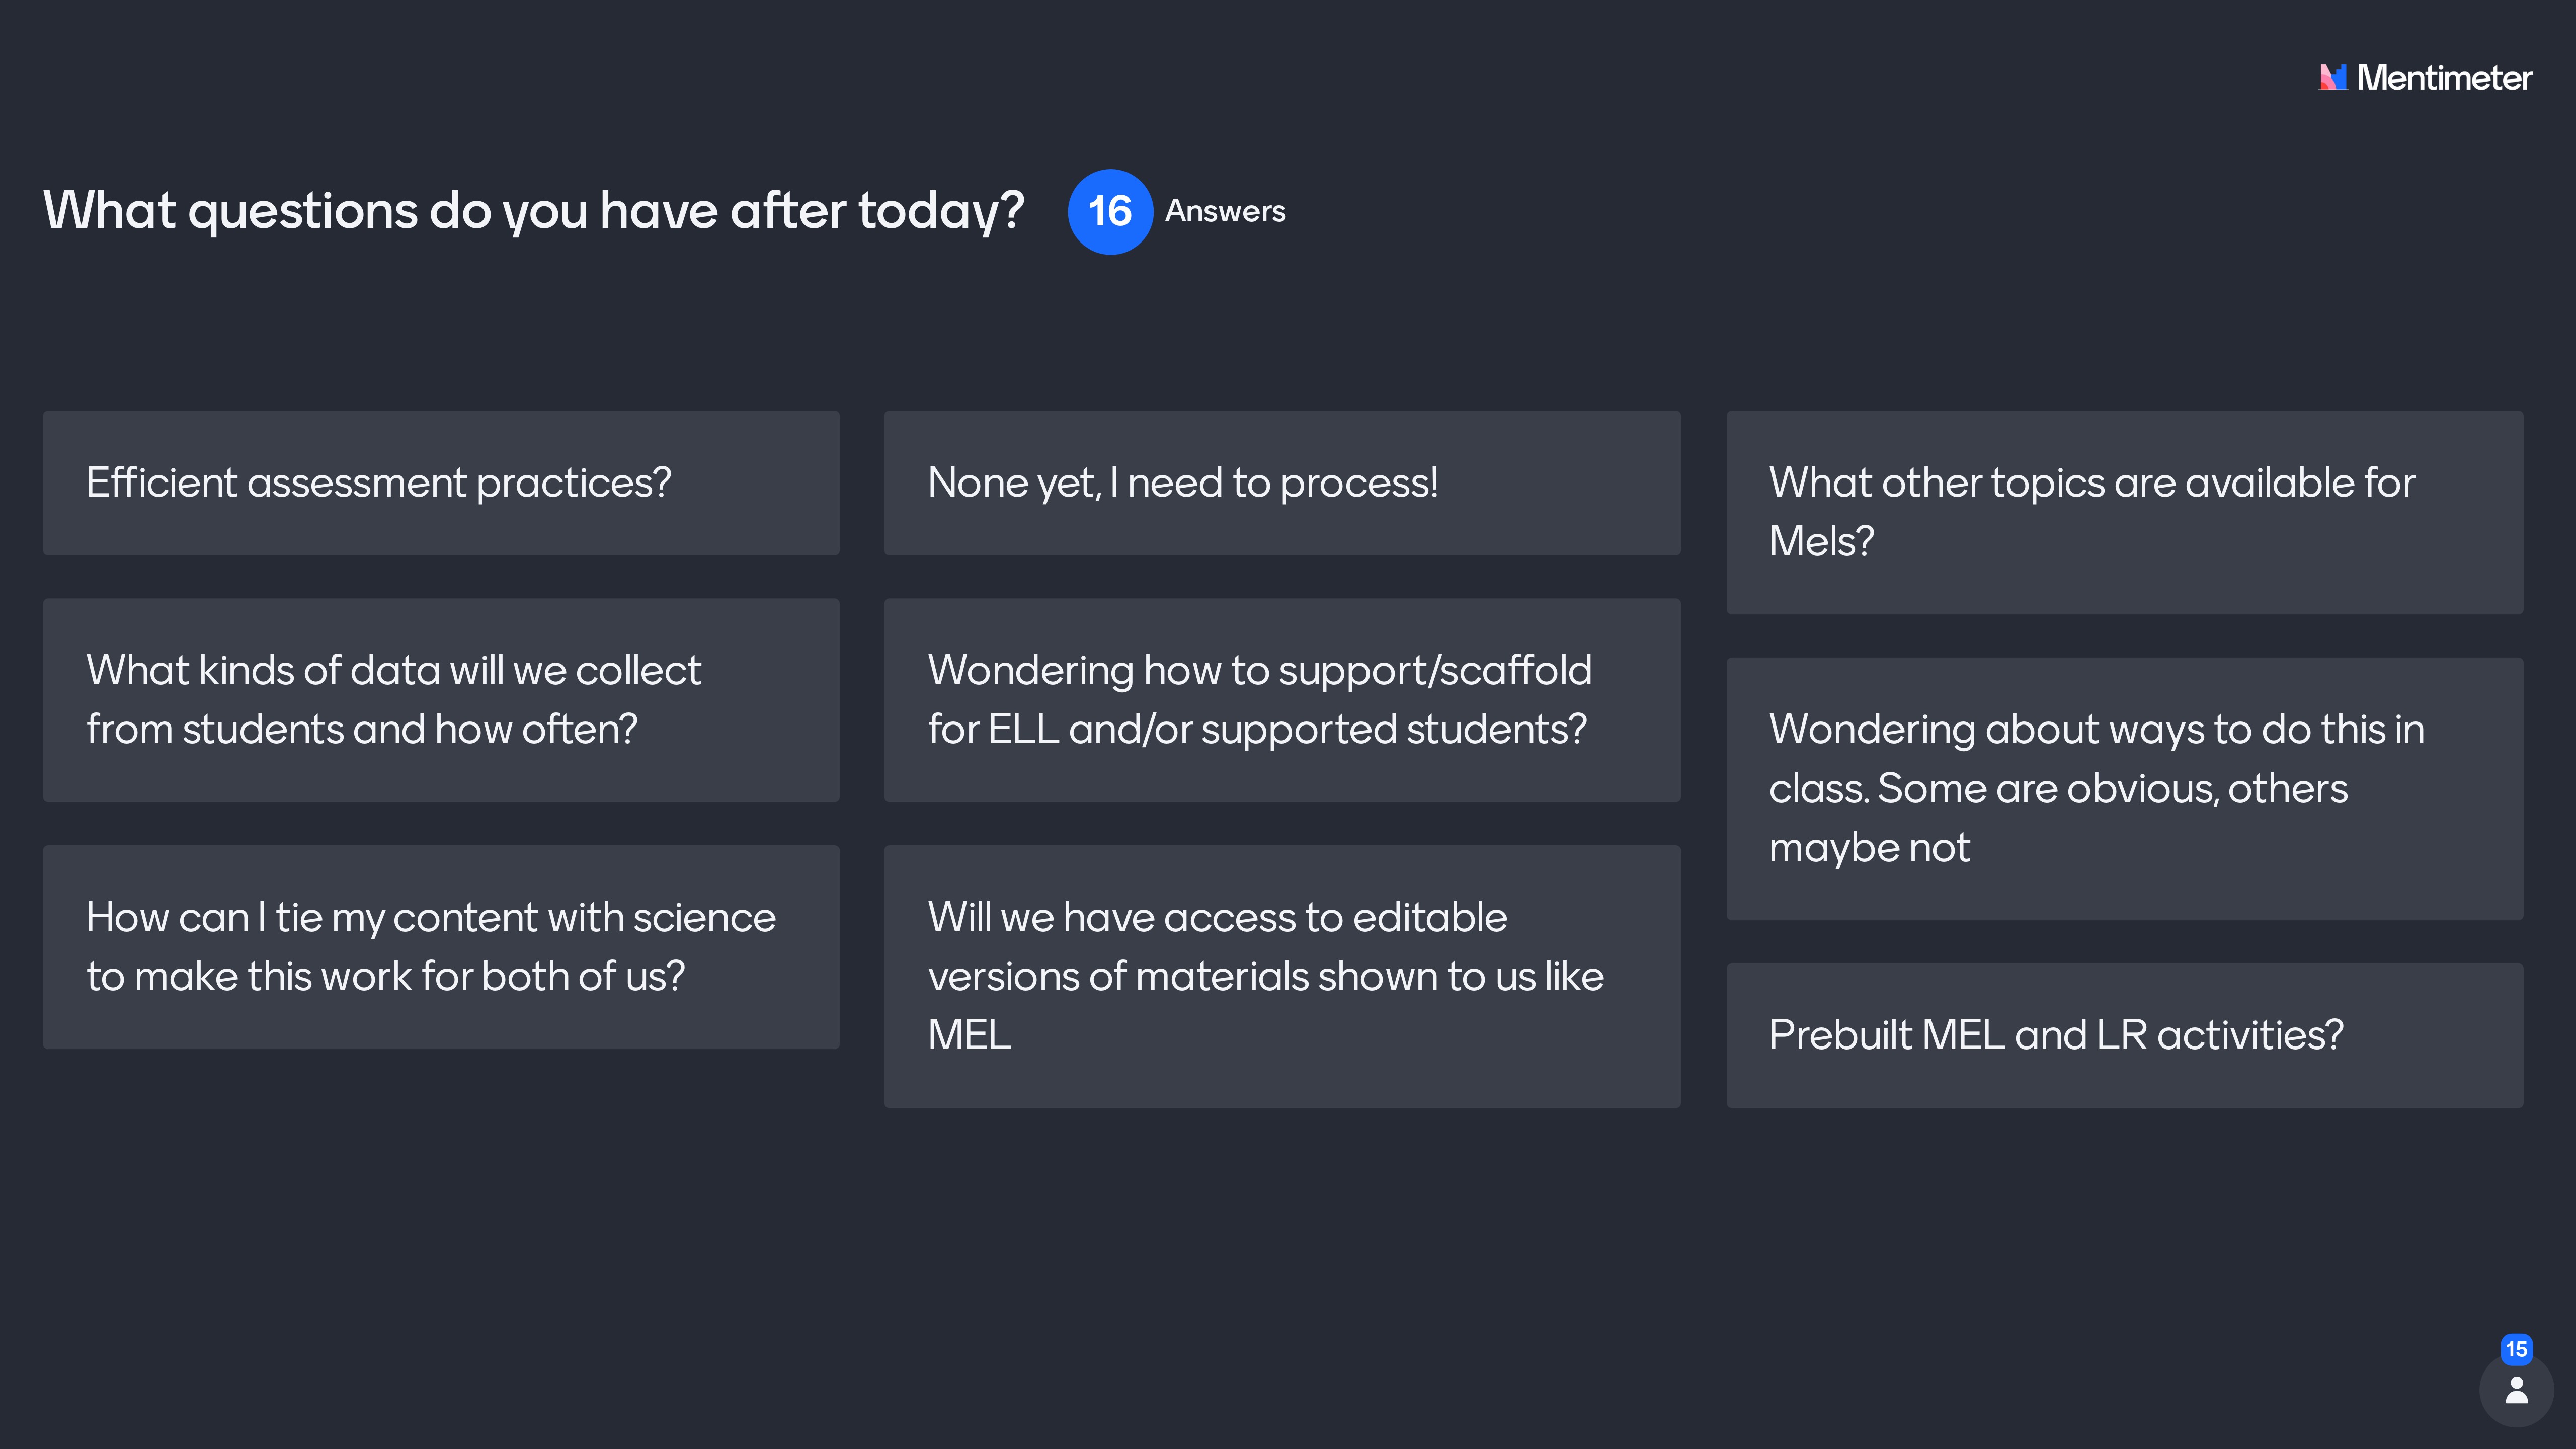2576x1449 pixels.
Task: Open the other topics for Mels card
Action: (2124, 512)
